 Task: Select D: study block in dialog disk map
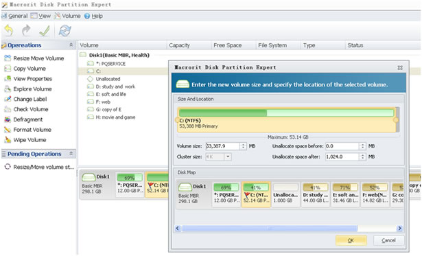pos(315,194)
